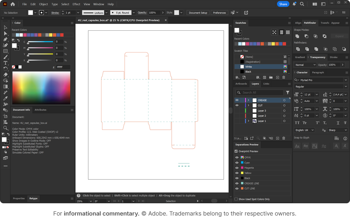350x217 pixels.
Task: Click the Divide pathfinder icon
Action: pyautogui.click(x=298, y=49)
